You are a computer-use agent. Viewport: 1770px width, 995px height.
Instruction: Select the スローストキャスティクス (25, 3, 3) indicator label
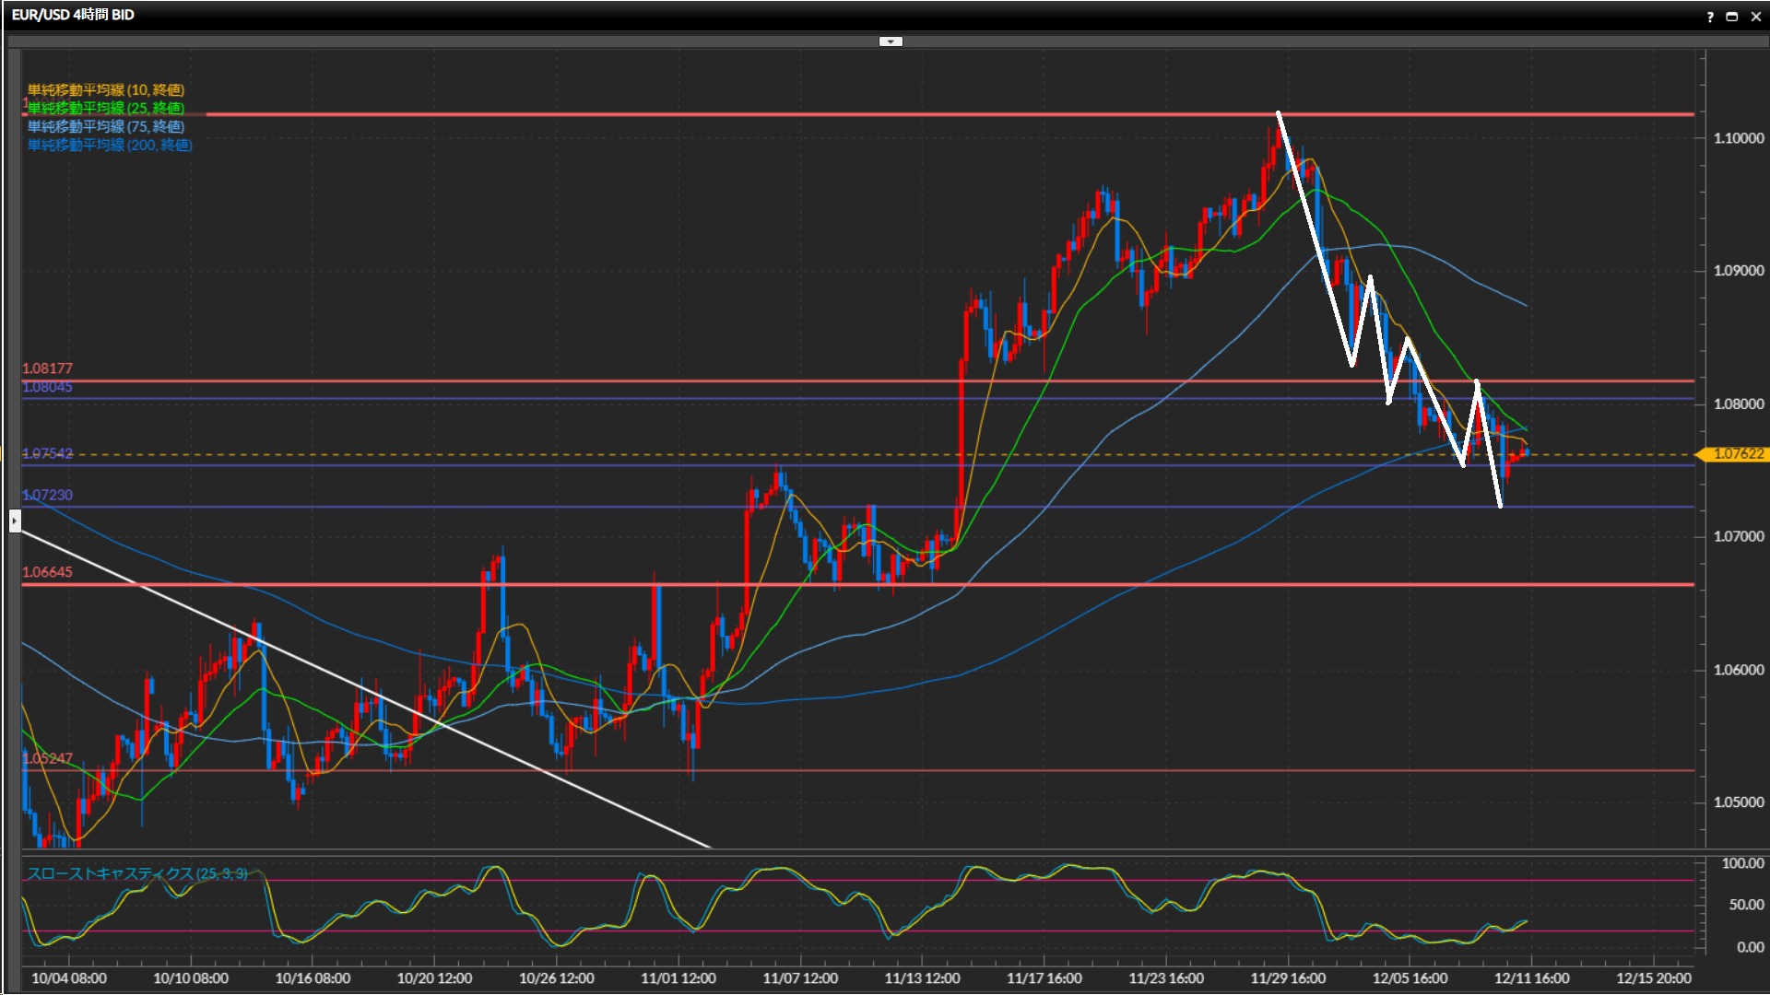(x=136, y=872)
